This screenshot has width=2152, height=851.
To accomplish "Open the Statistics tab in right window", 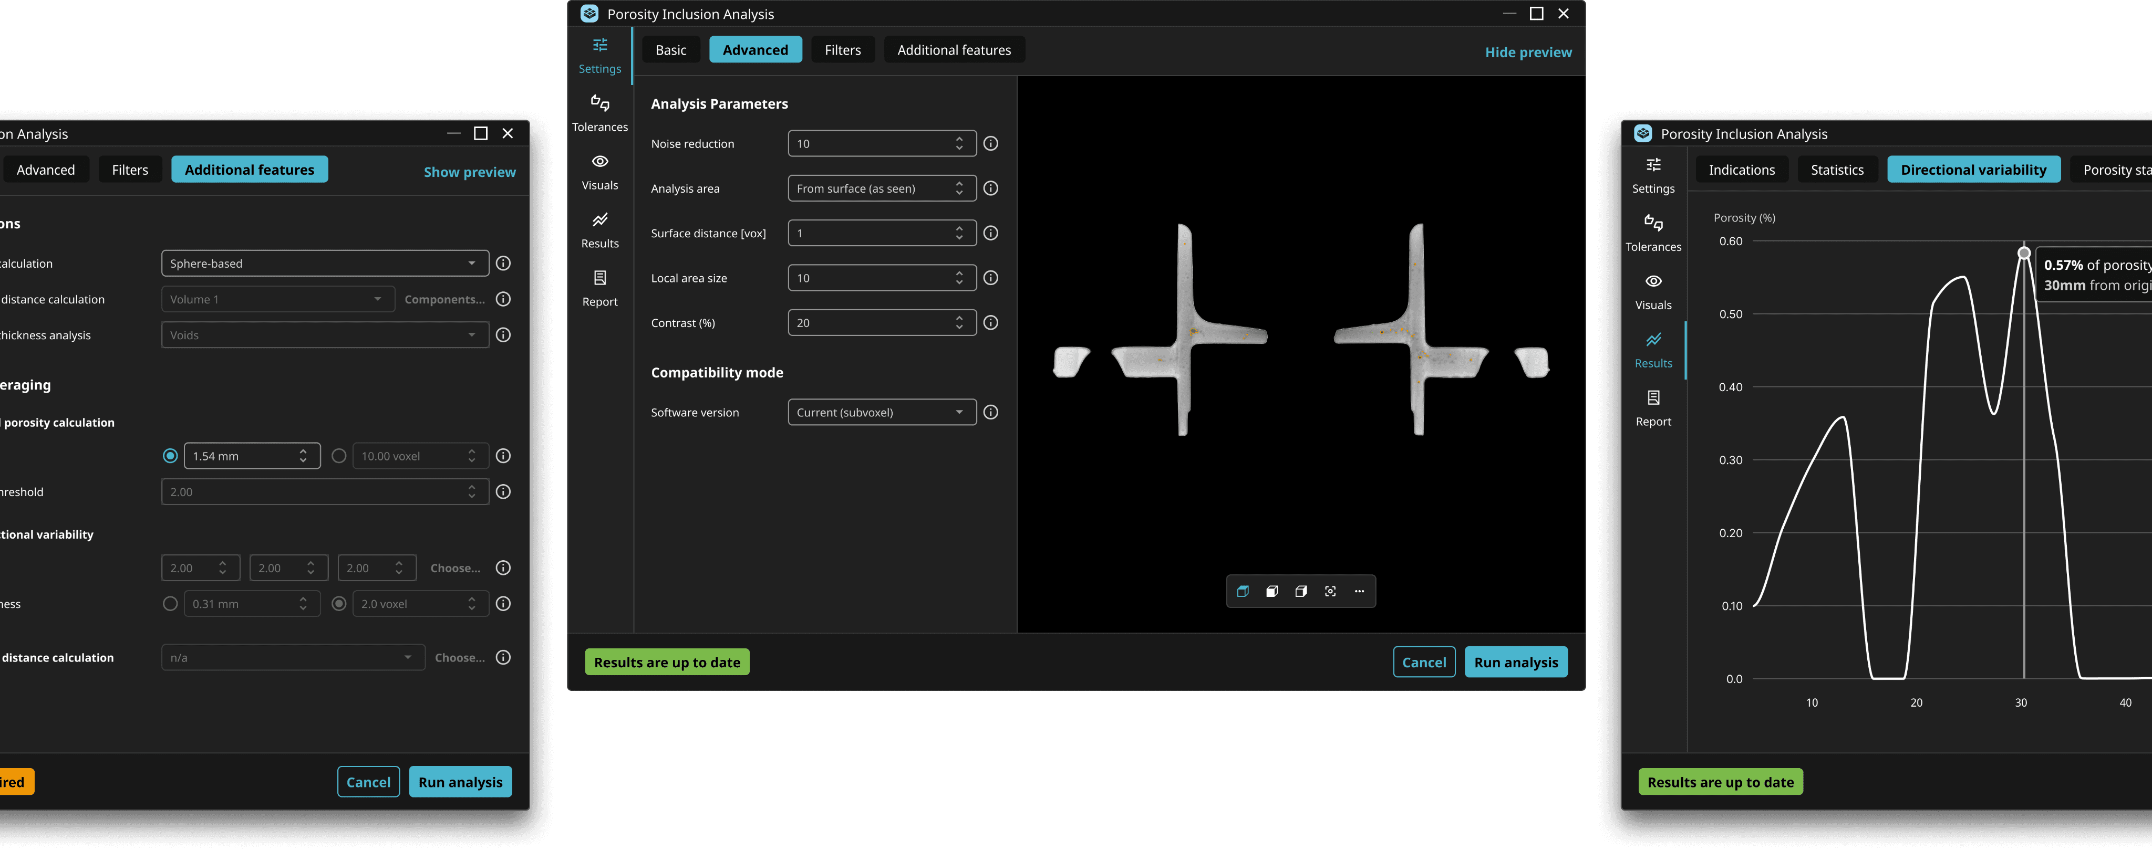I will click(1836, 171).
